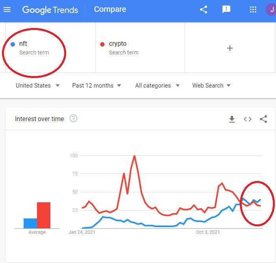The height and width of the screenshot is (263, 276).
Task: Open the Web Search type dropdown
Action: pos(211,86)
